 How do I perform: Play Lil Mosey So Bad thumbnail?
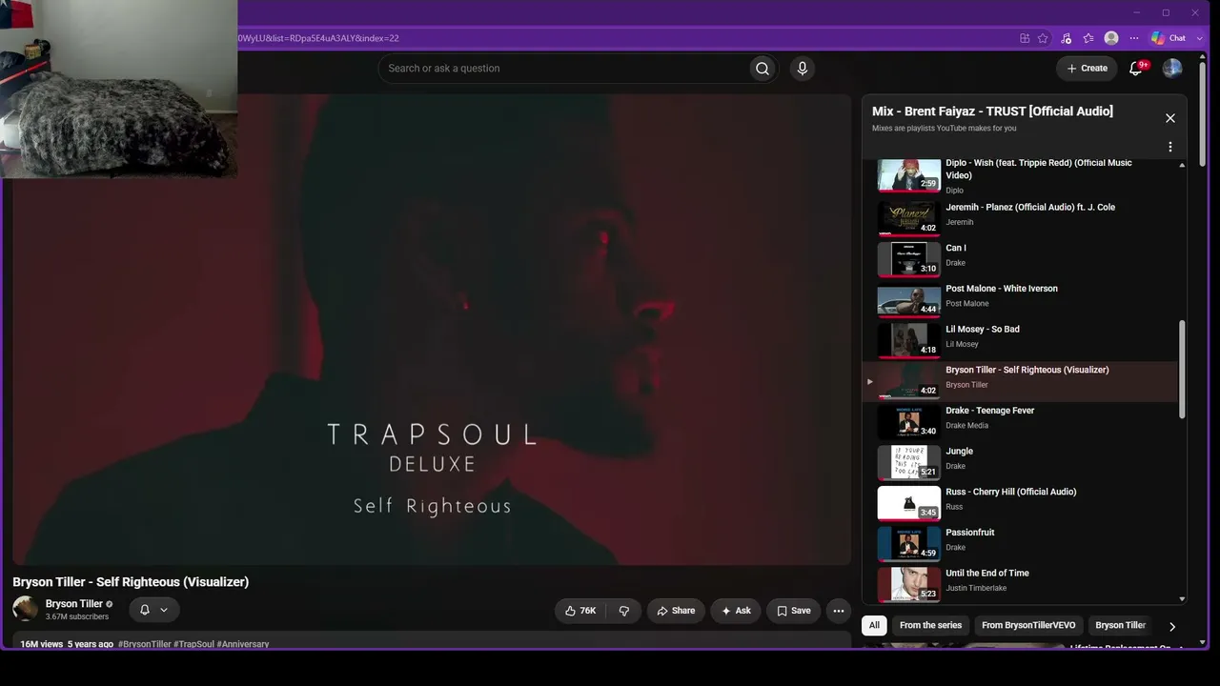(908, 340)
